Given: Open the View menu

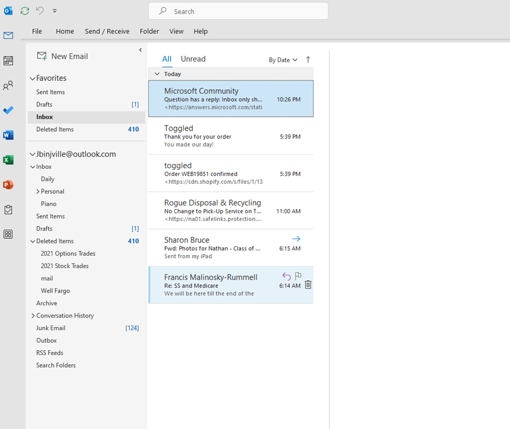Looking at the screenshot, I should 176,31.
